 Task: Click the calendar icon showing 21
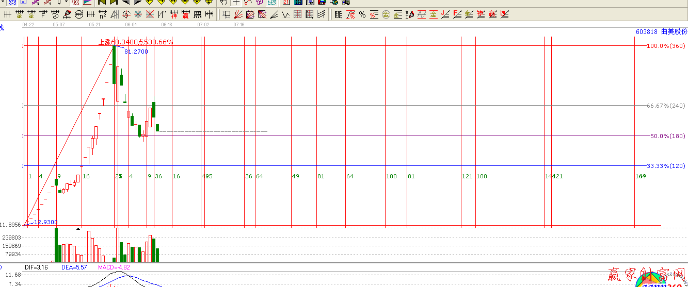[286, 3]
